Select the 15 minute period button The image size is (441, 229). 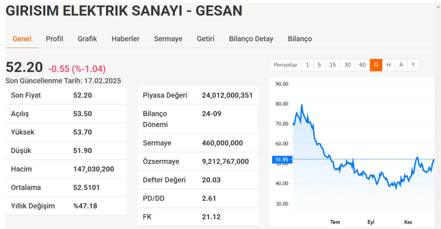[x=332, y=65]
